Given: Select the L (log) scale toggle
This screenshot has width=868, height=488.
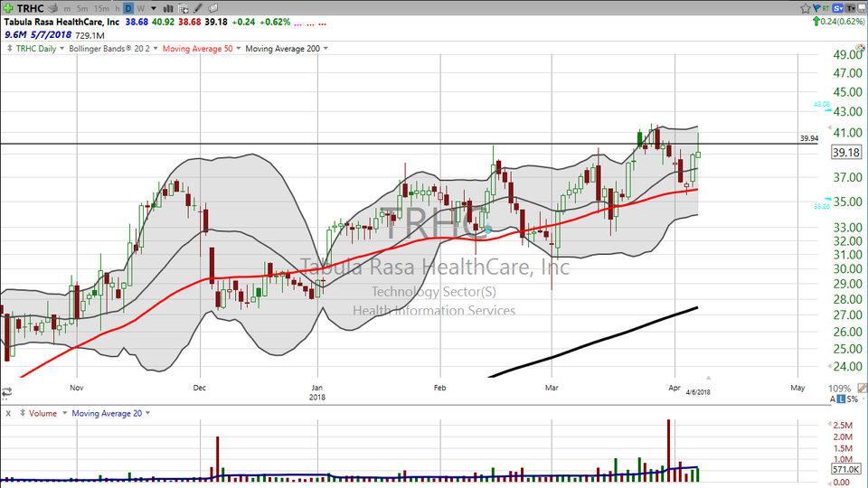Looking at the screenshot, I should click(841, 399).
